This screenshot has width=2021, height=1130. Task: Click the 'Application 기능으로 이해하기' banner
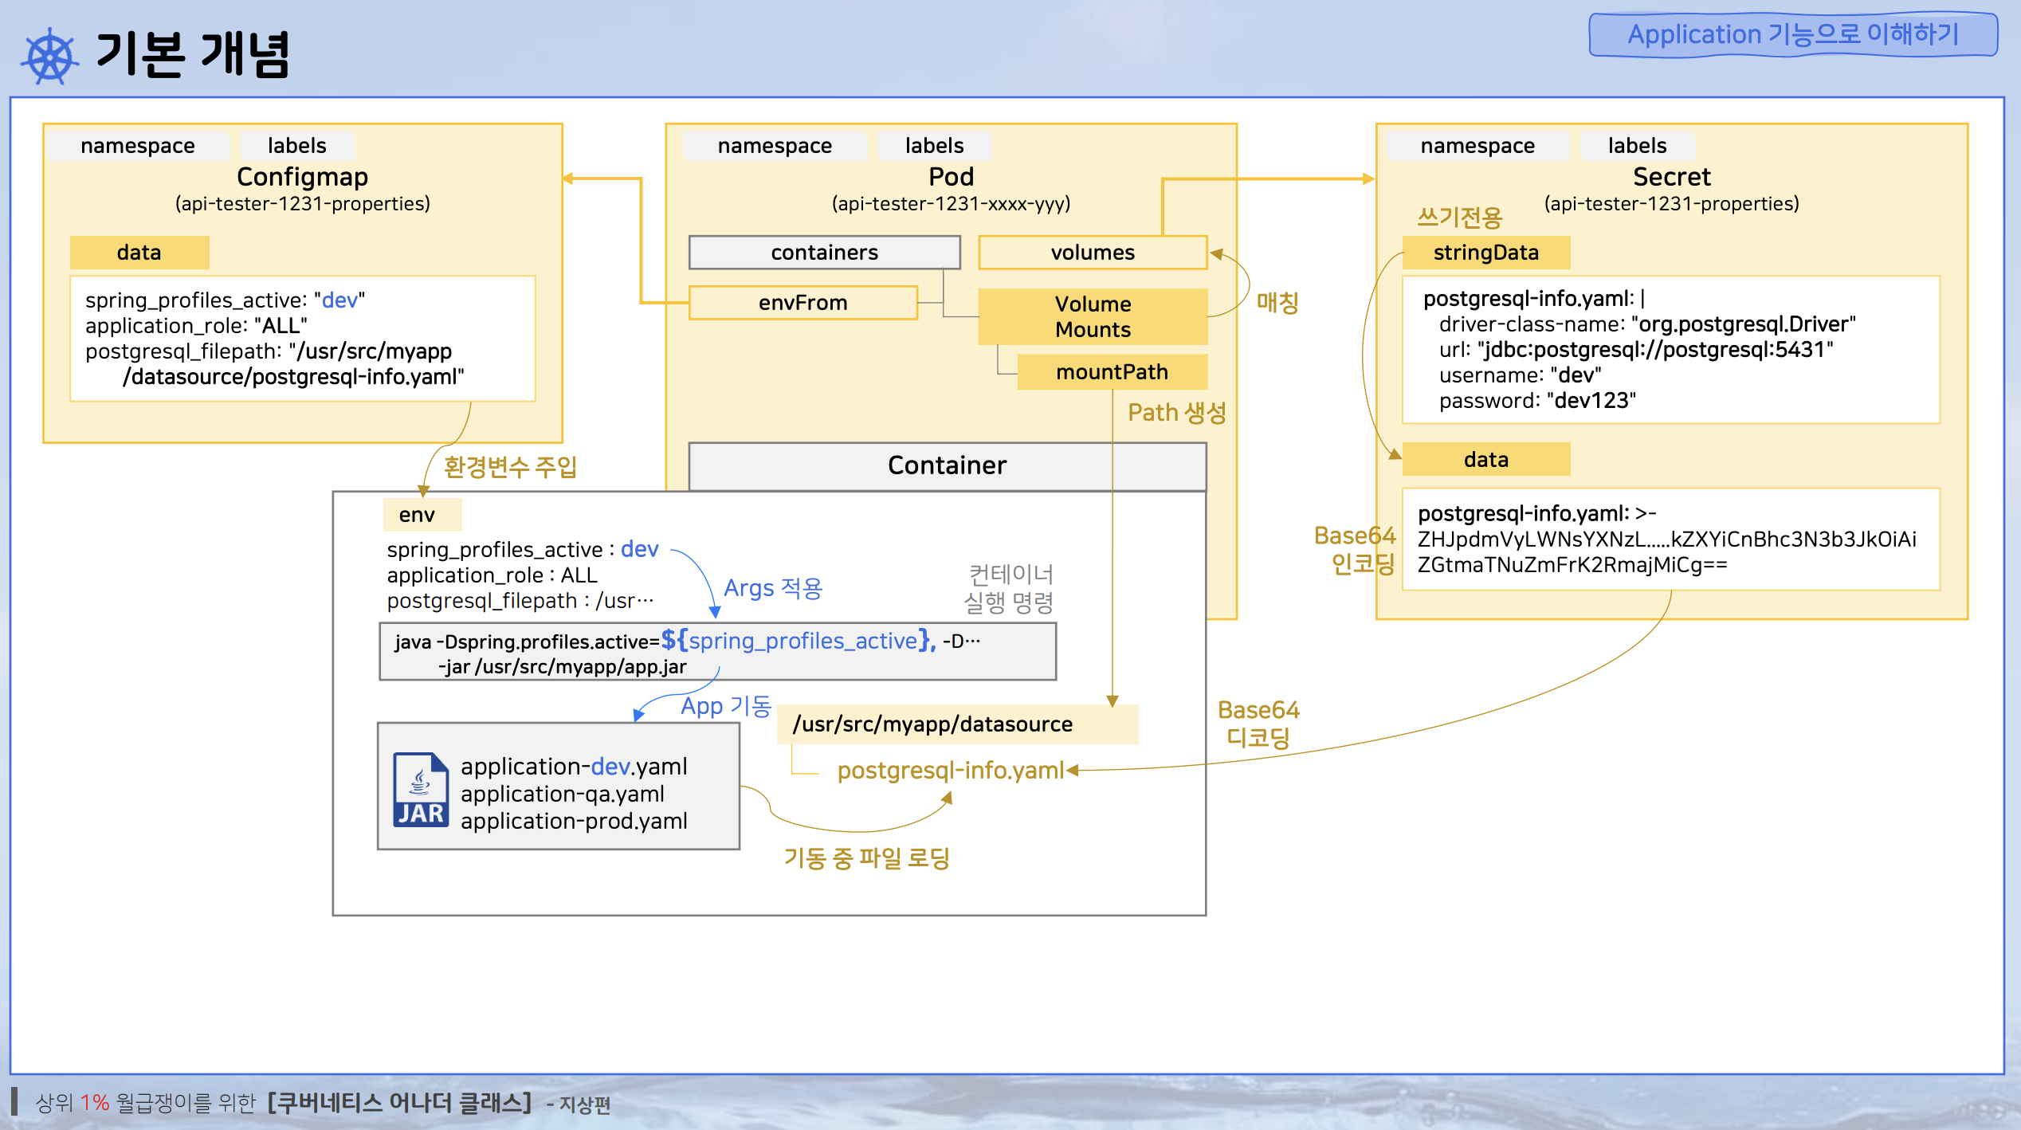coord(1792,34)
